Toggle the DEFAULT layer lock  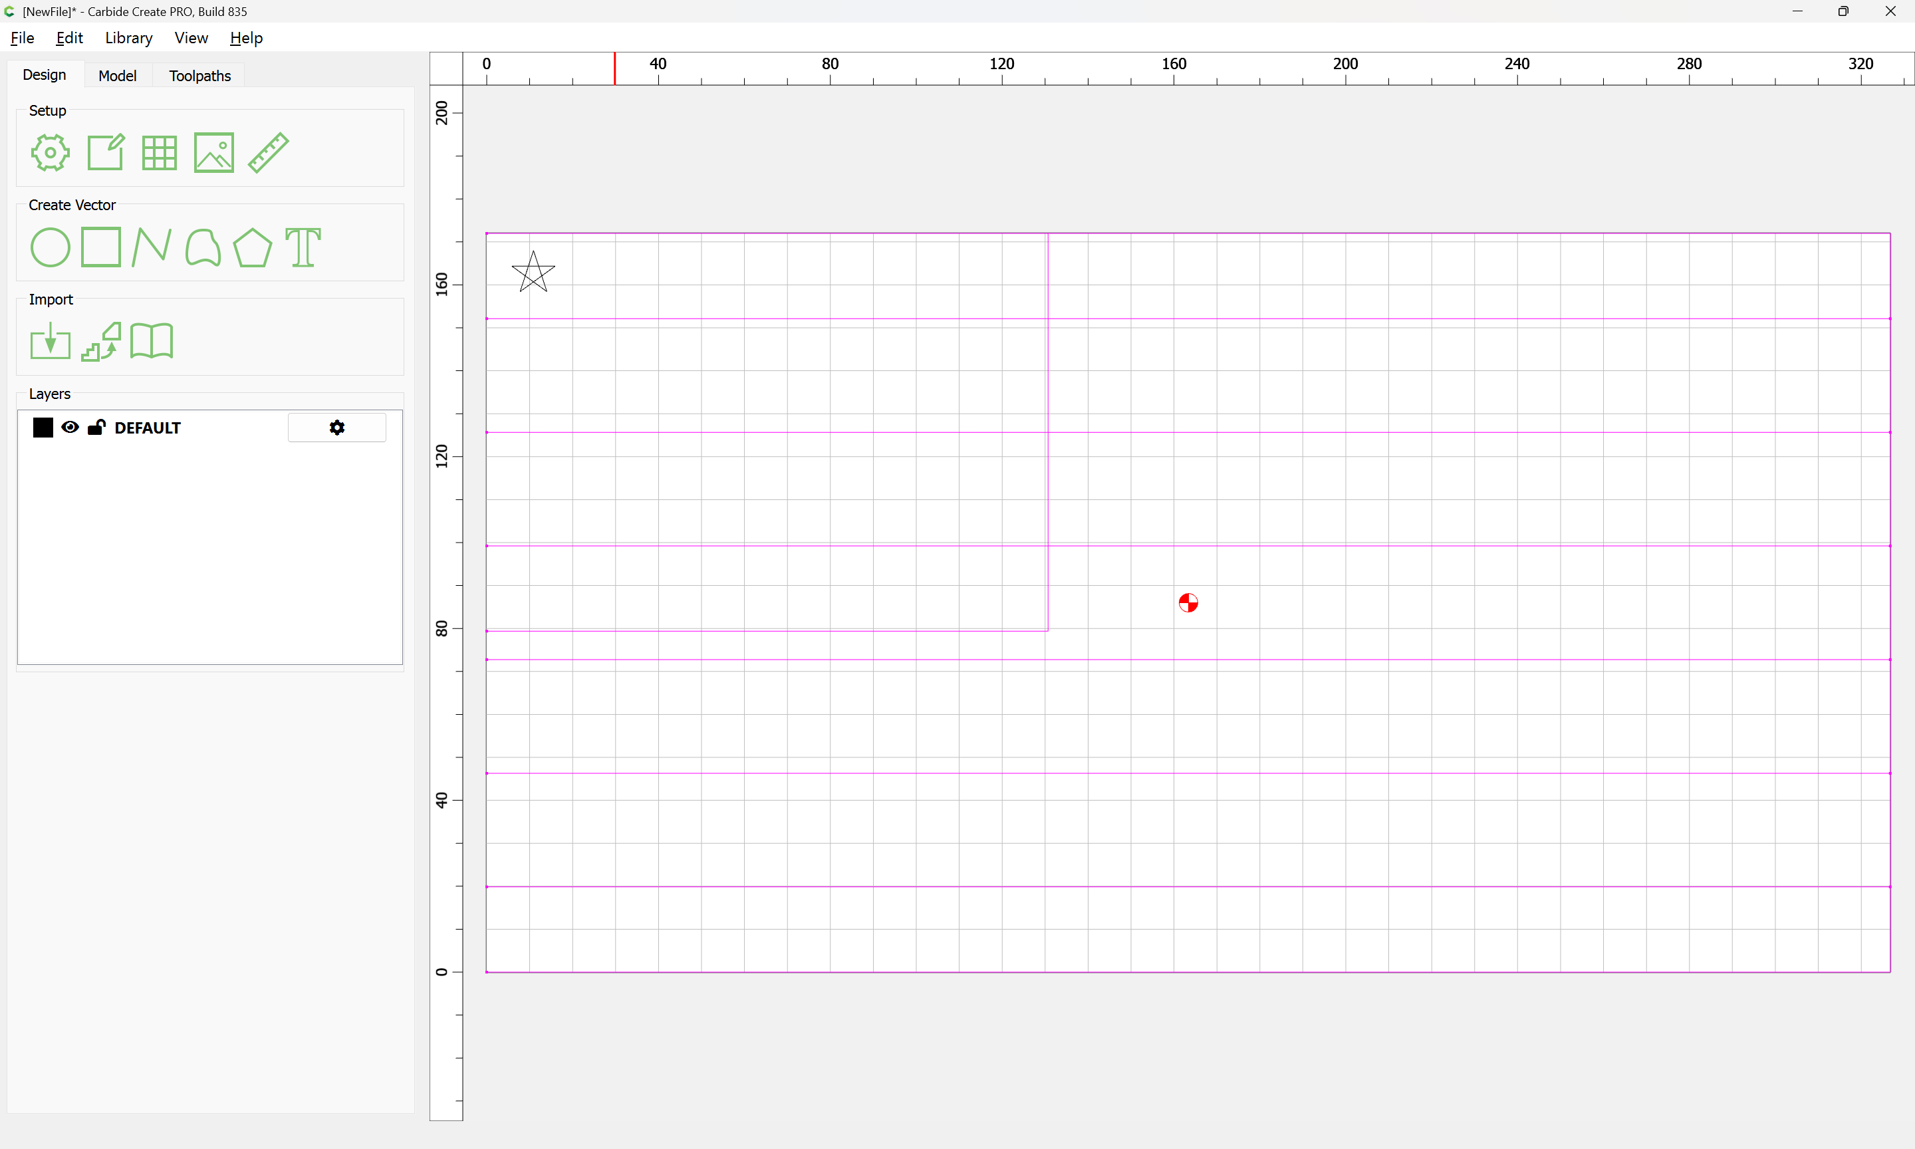tap(96, 428)
